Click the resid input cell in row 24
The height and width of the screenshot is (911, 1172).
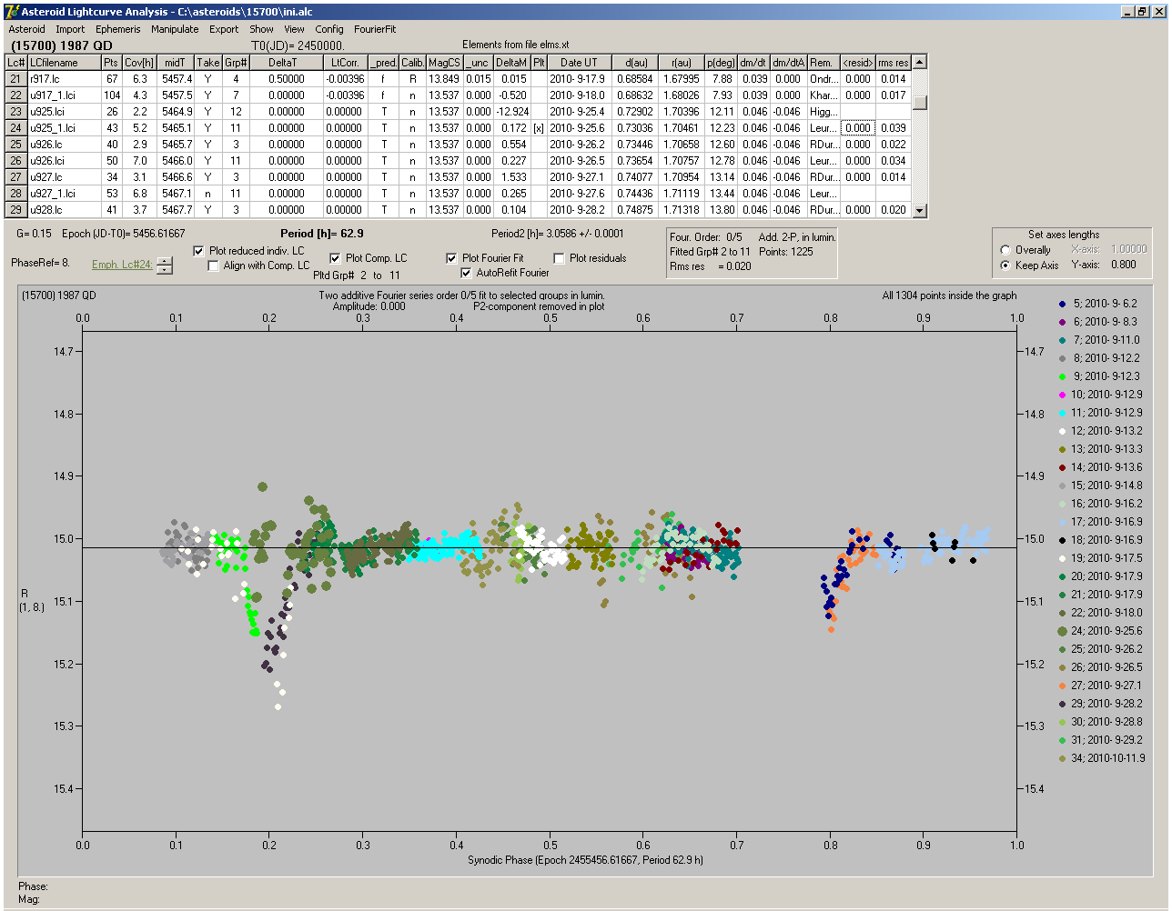click(x=857, y=128)
